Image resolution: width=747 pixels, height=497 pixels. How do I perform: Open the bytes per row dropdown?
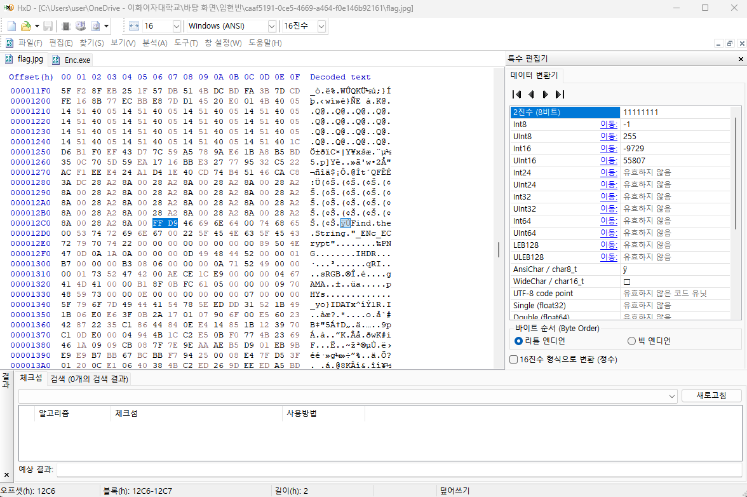[x=177, y=26]
